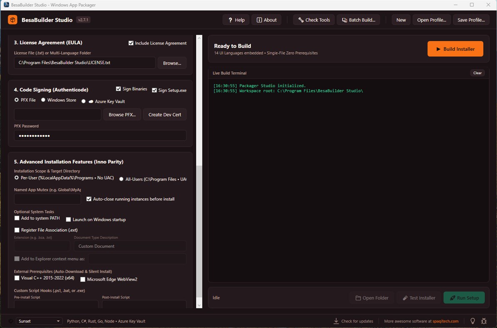Screen dimensions: 497x328
Task: Click the Test Installer button
Action: pos(419,298)
